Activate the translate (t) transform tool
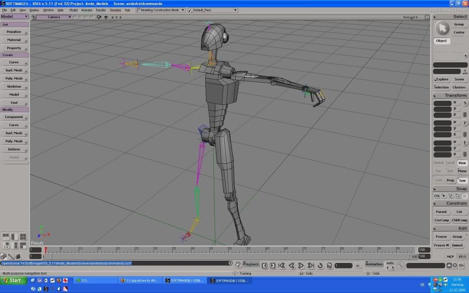Image resolution: width=469 pixels, height=293 pixels. 465,143
